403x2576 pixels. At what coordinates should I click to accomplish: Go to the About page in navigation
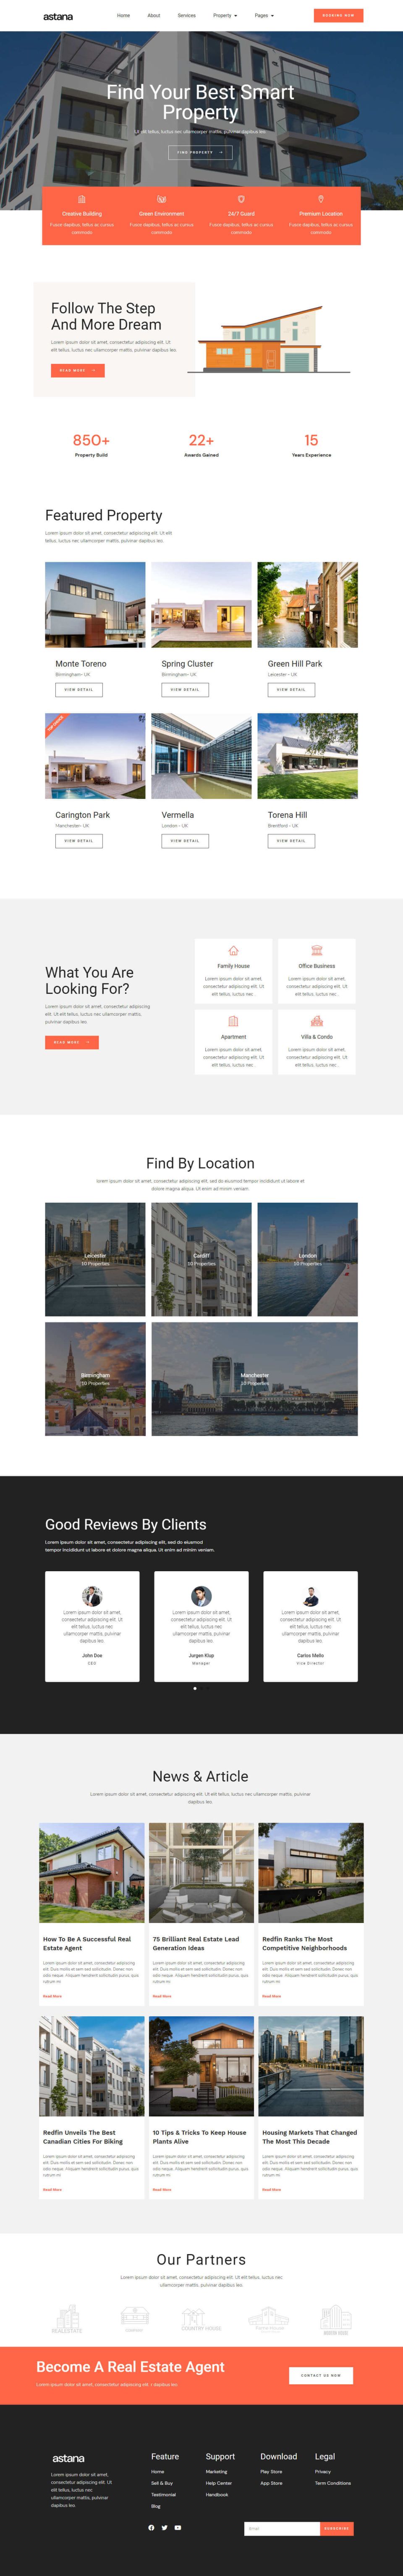click(x=153, y=16)
